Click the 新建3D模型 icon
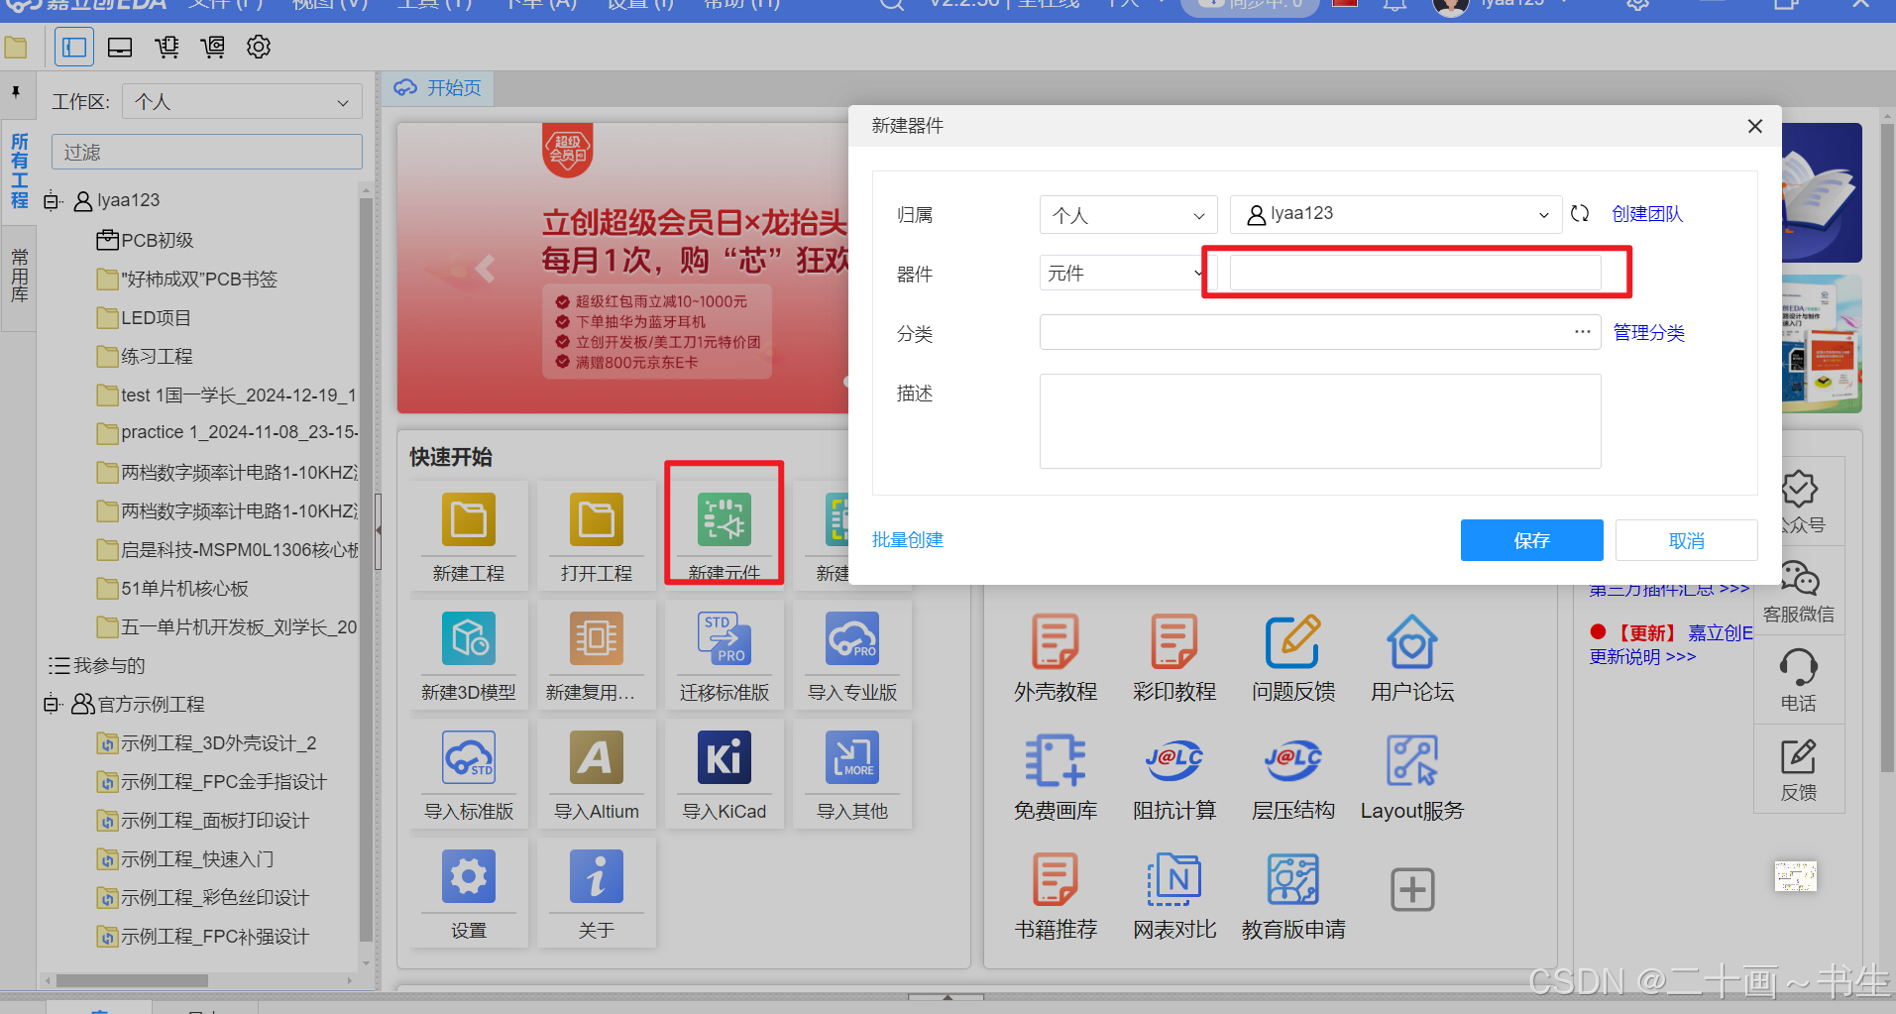Screen dimensions: 1896x1014 click(x=469, y=638)
